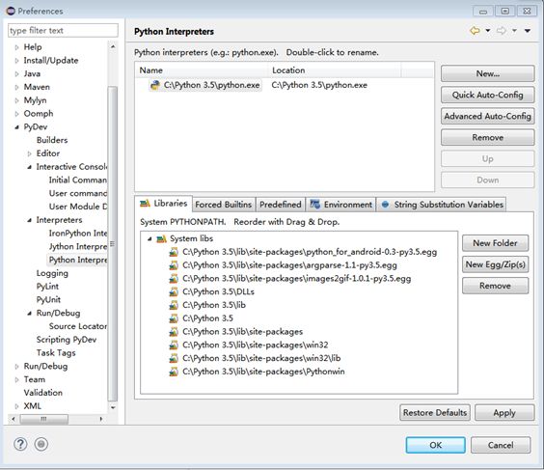Click the forward navigation arrow icon
Image resolution: width=544 pixels, height=470 pixels.
[x=502, y=31]
